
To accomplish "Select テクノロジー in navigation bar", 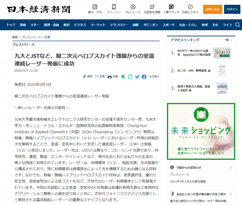I will [119, 25].
